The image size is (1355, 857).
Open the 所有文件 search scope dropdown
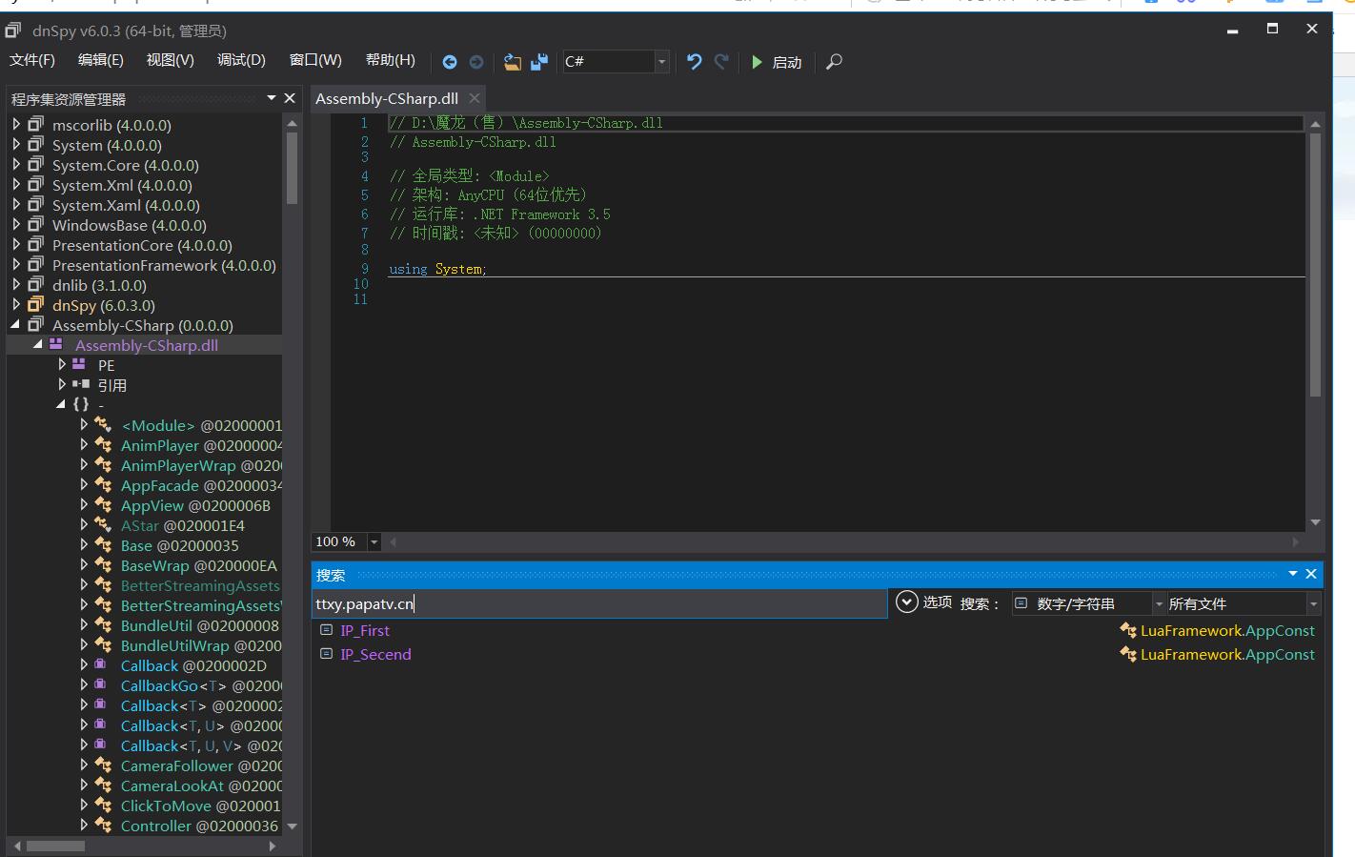[x=1313, y=603]
